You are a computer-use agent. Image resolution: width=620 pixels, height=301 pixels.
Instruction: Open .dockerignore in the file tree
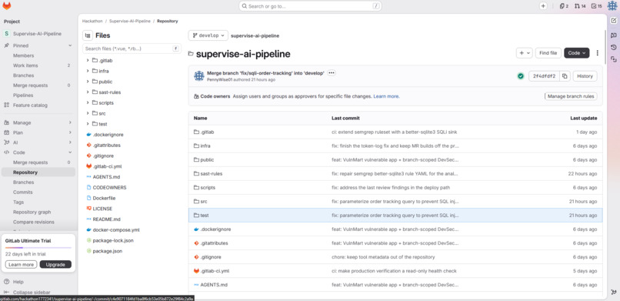(108, 135)
